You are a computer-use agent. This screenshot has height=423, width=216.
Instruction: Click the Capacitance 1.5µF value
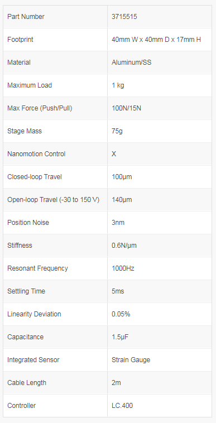120,337
